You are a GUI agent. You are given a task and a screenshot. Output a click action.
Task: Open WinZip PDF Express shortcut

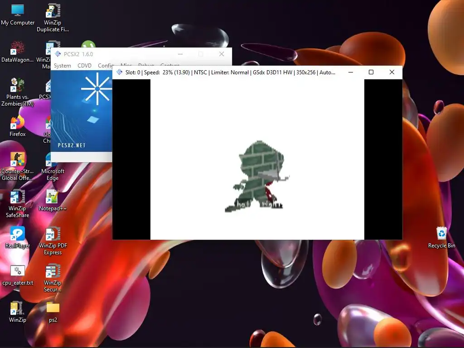(53, 241)
